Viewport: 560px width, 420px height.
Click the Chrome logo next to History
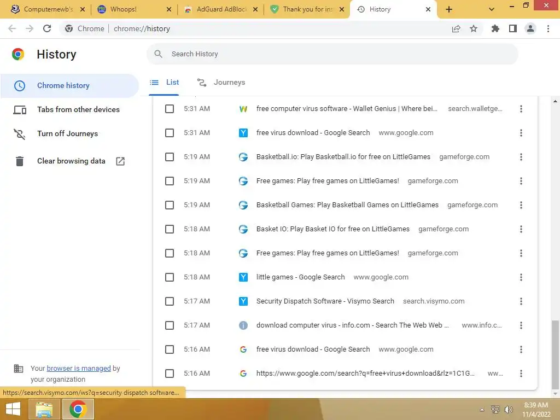pos(18,54)
